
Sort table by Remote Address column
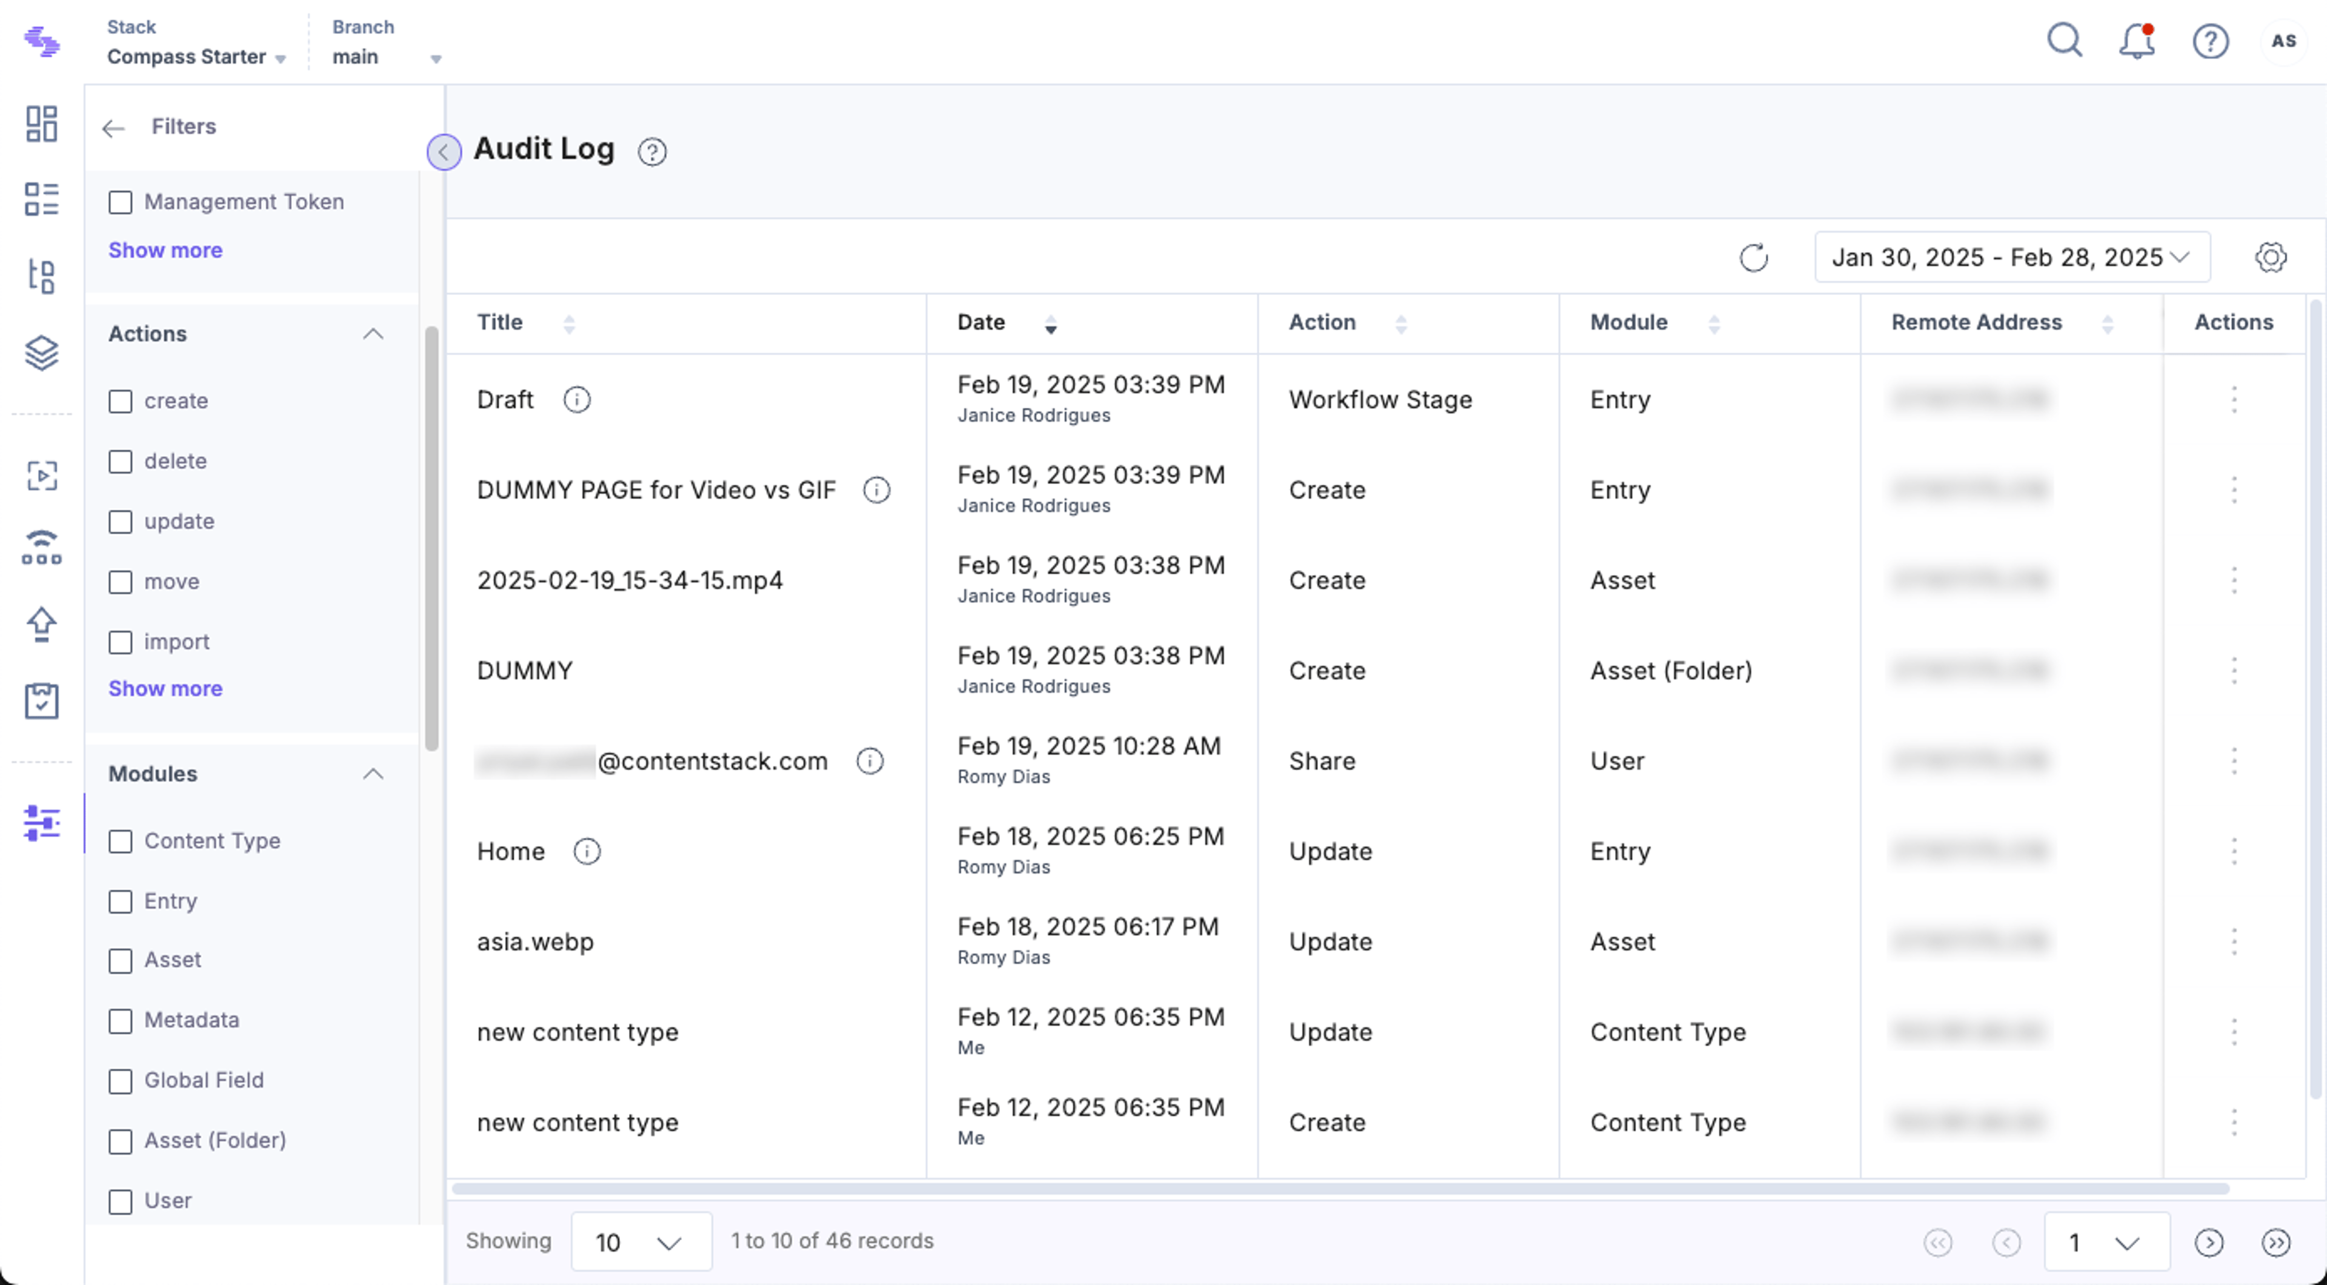pyautogui.click(x=2106, y=324)
